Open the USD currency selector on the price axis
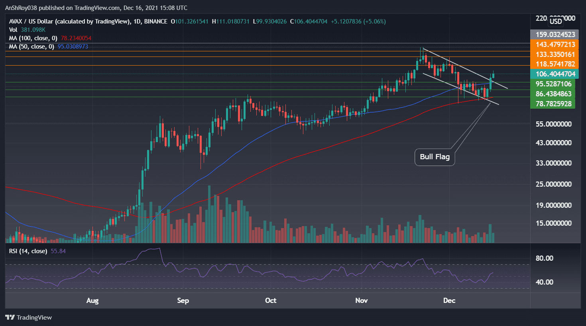 click(x=555, y=21)
